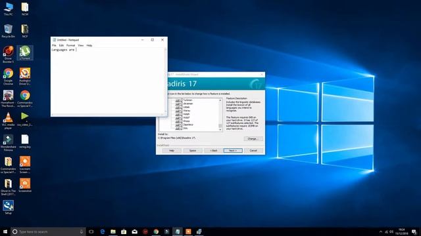Image resolution: width=421 pixels, height=236 pixels.
Task: Click the feature list scrollbar down arrow
Action: (x=220, y=130)
